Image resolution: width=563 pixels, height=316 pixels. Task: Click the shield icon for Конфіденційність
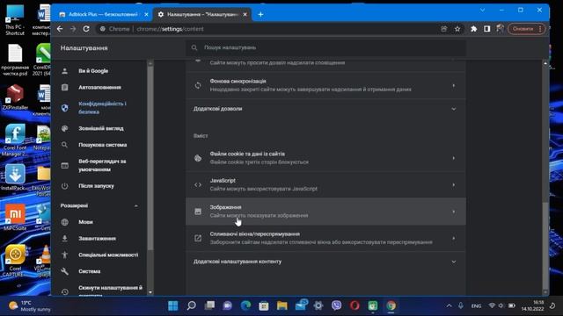(64, 108)
